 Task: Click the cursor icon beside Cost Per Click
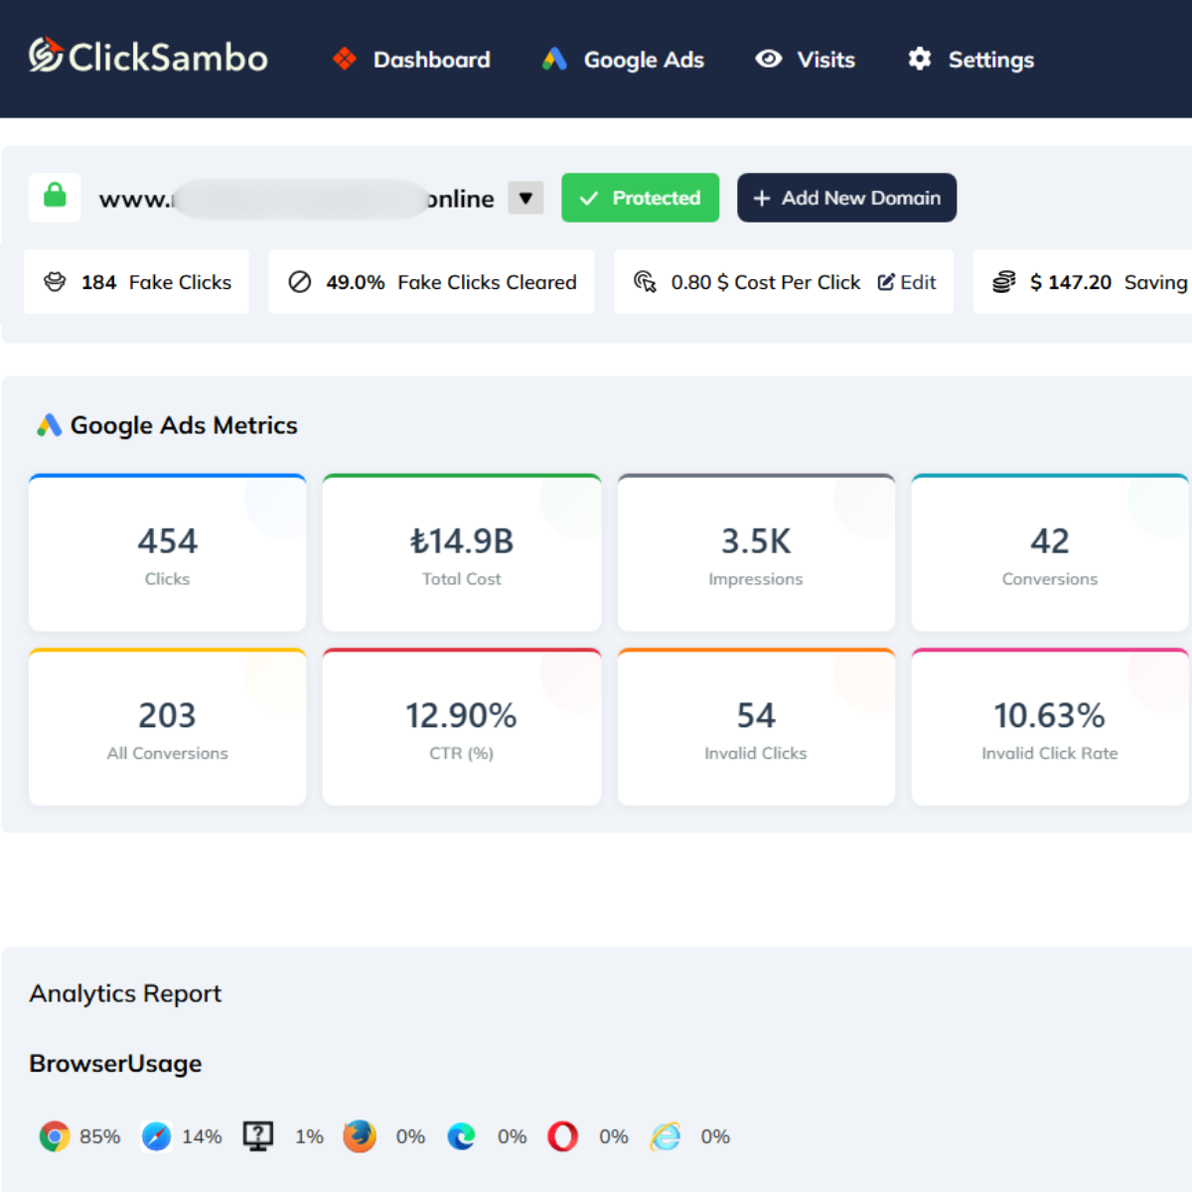[x=645, y=282]
